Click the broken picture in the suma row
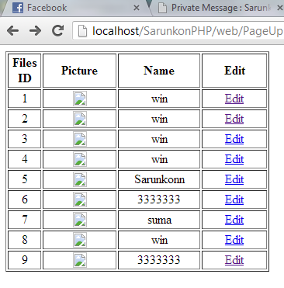This screenshot has width=284, height=288. point(80,220)
